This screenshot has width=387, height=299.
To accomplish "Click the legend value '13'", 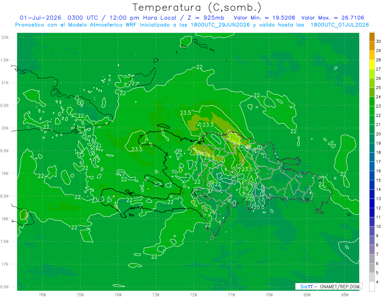I will pos(379,199).
